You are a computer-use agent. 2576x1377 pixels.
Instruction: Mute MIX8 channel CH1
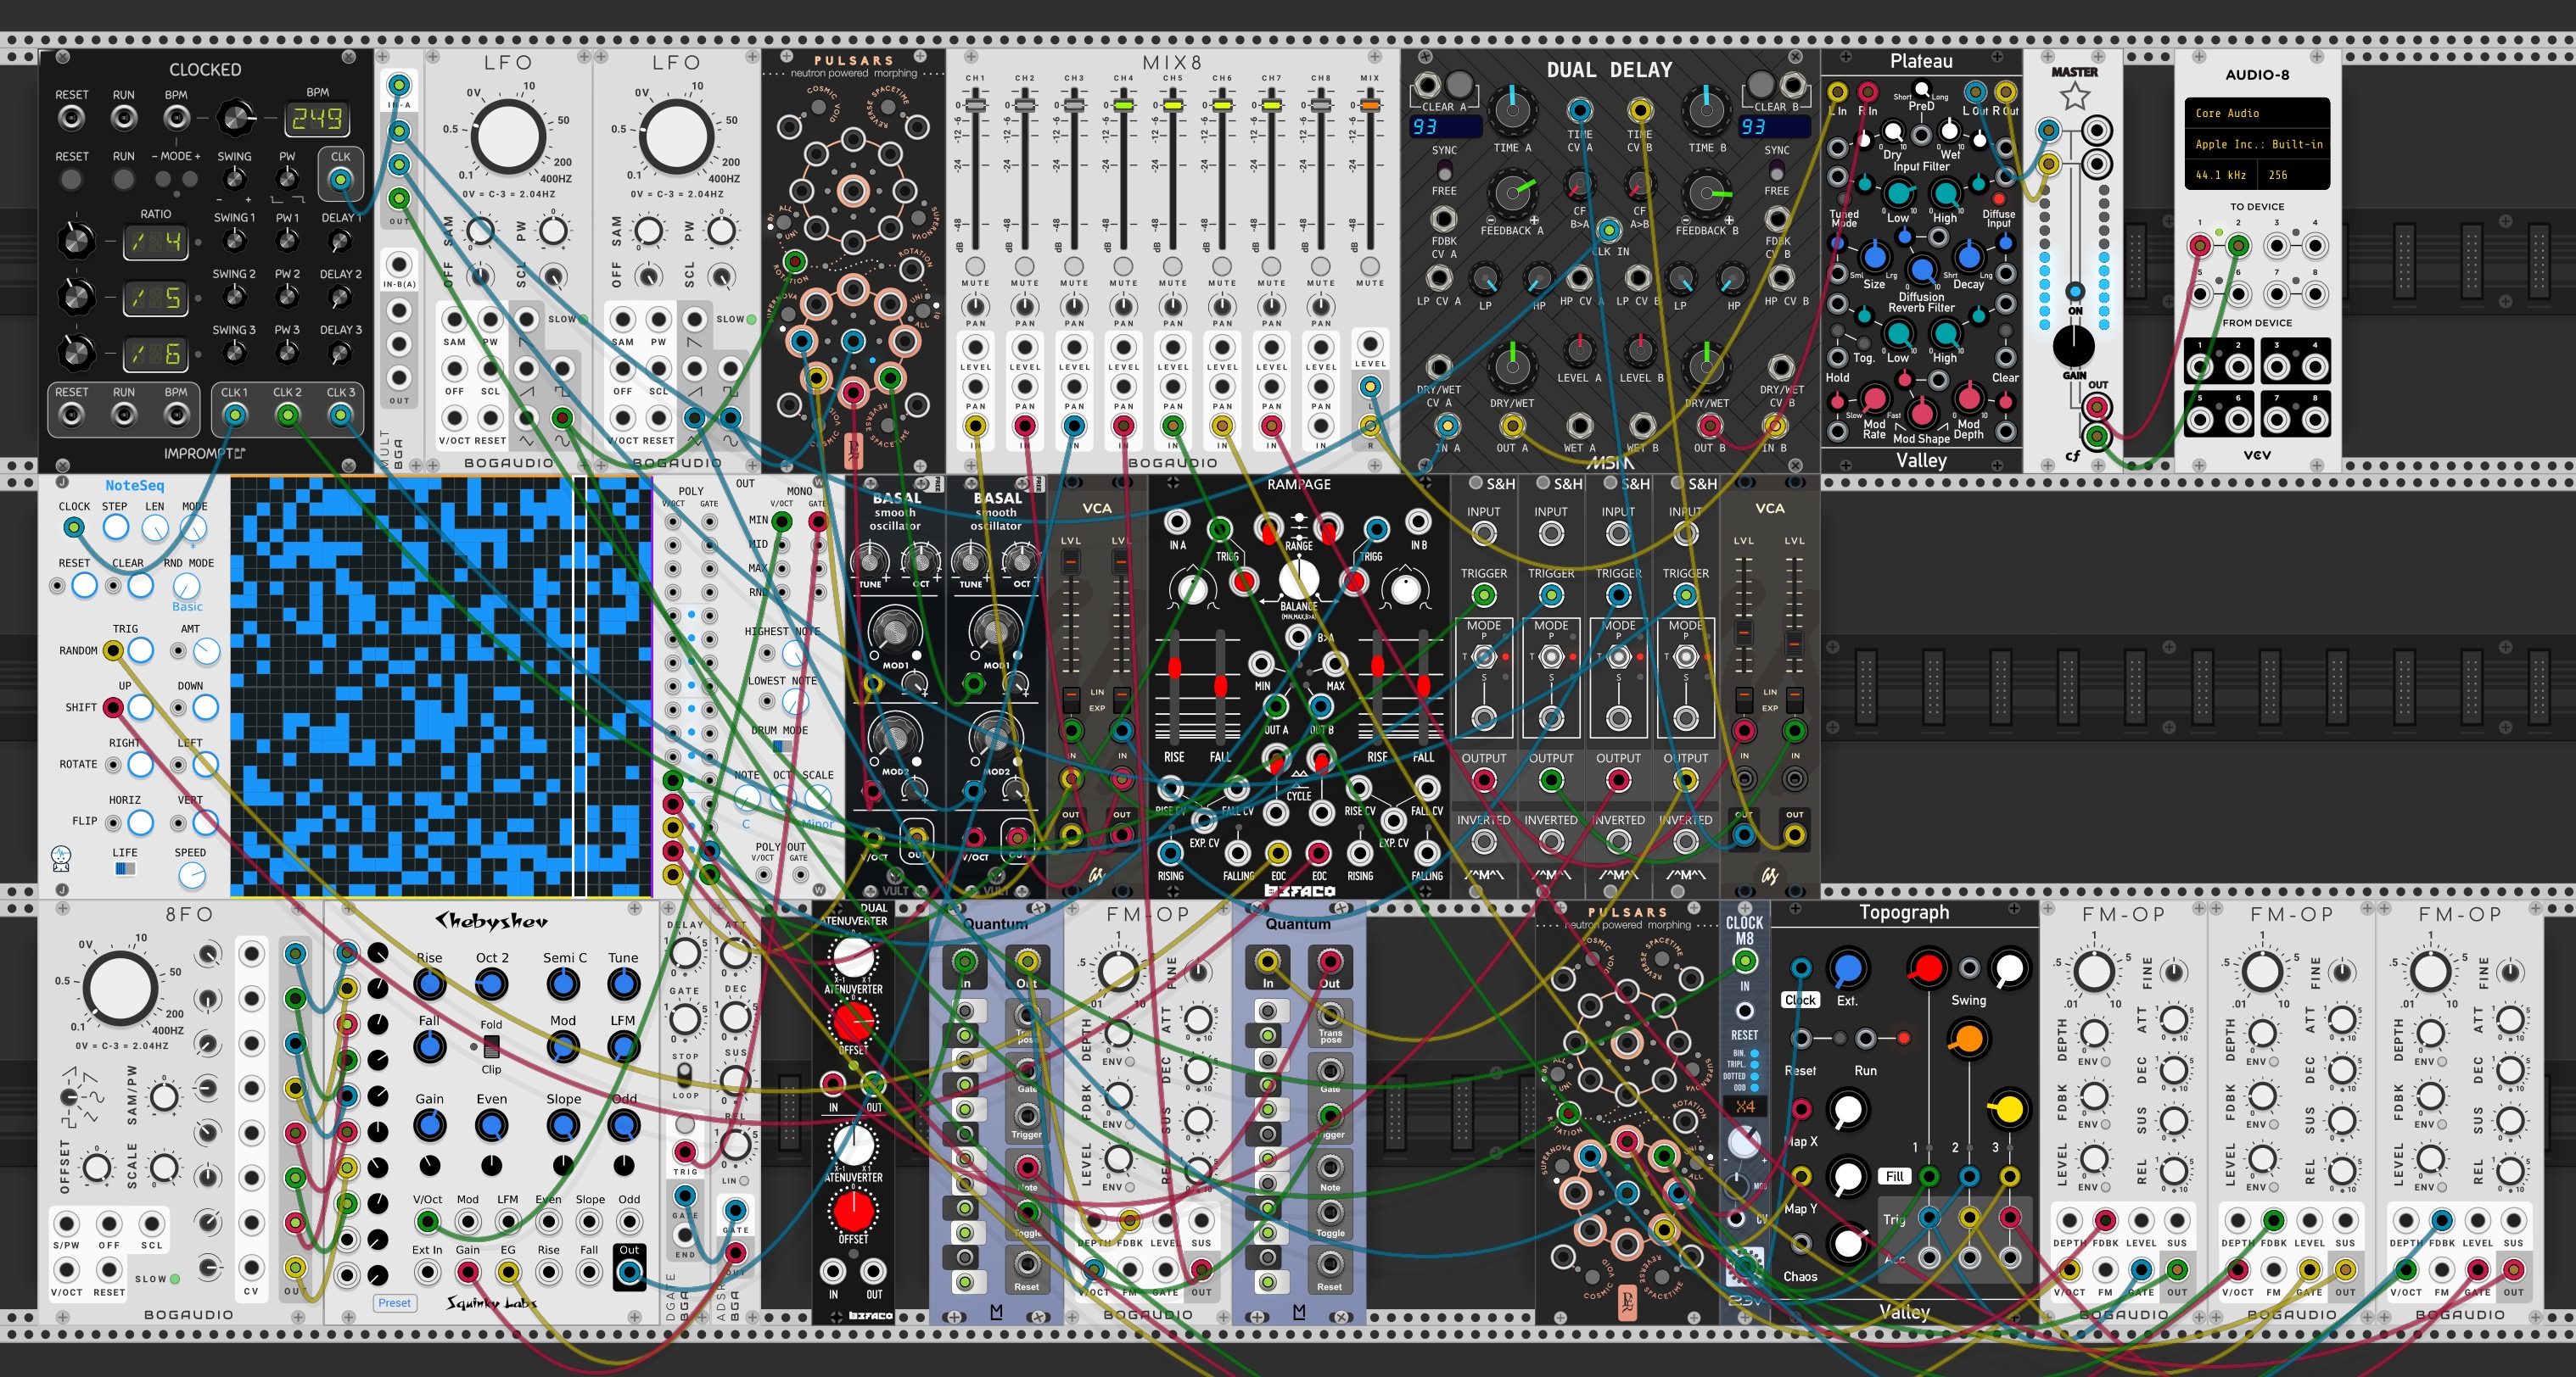975,265
